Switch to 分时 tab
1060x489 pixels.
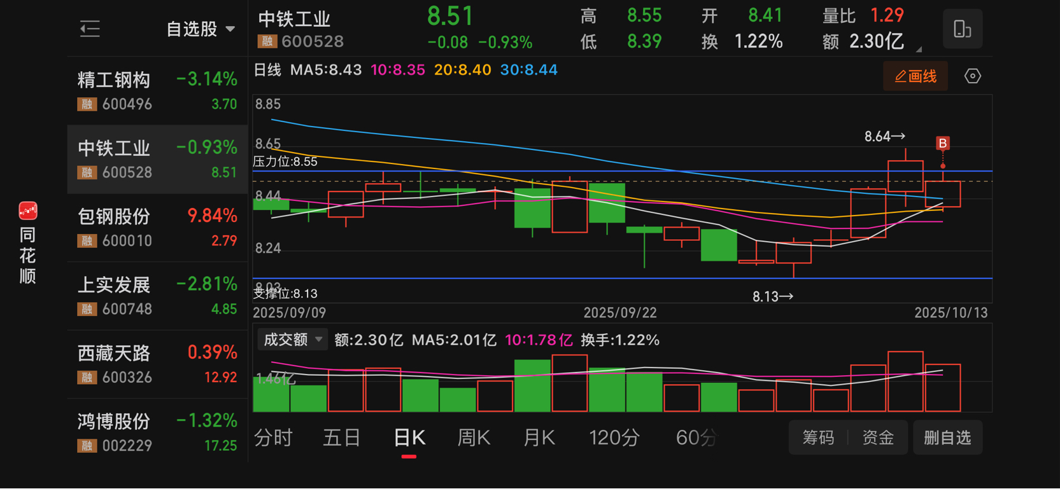273,437
